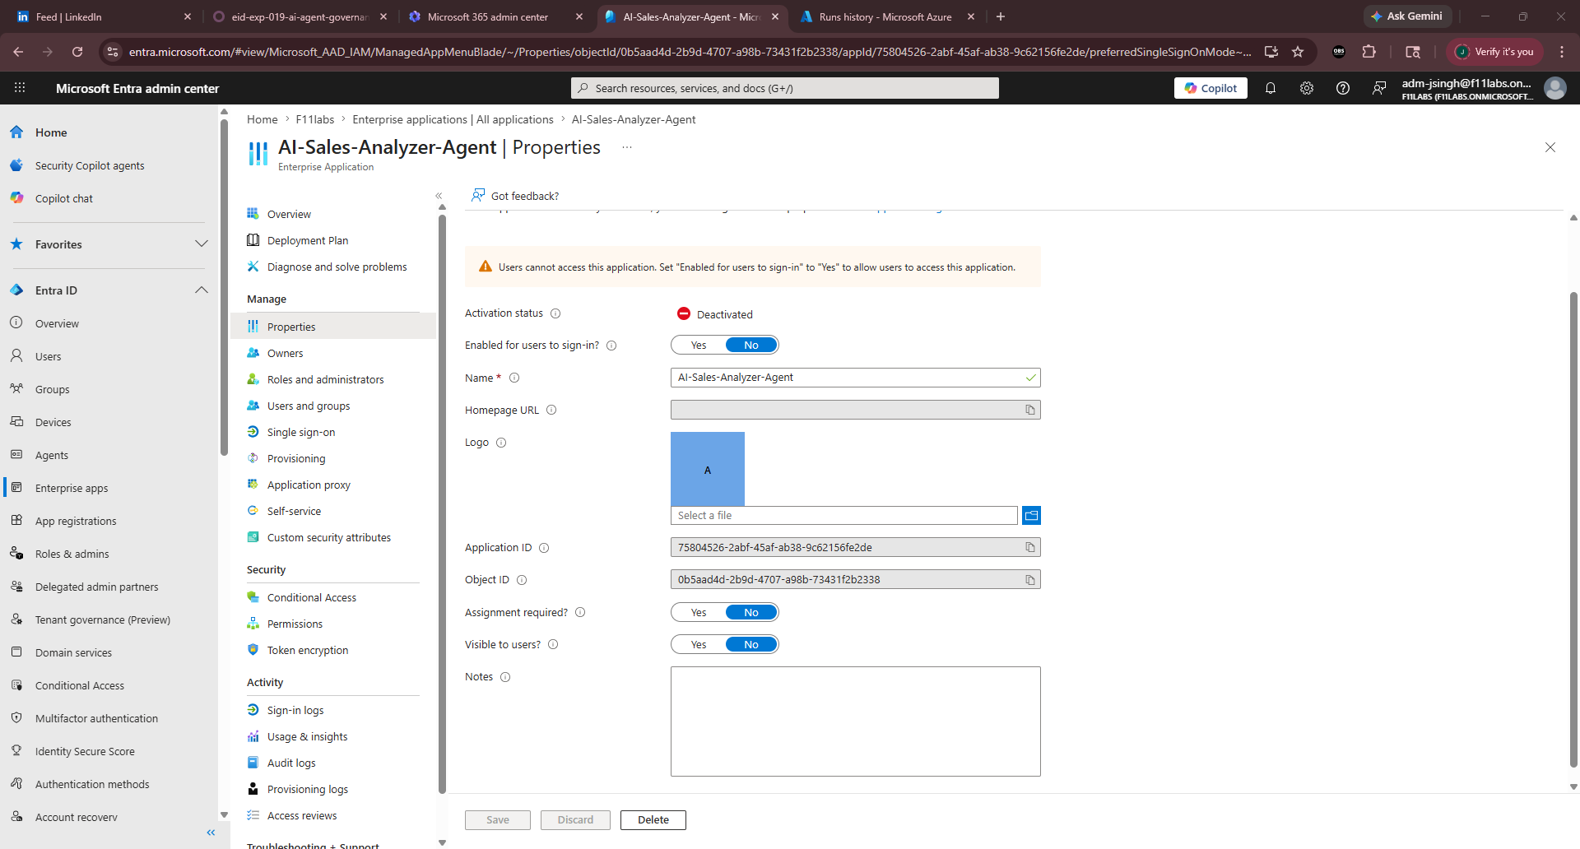Open a new browser tab
1580x849 pixels.
click(1001, 16)
